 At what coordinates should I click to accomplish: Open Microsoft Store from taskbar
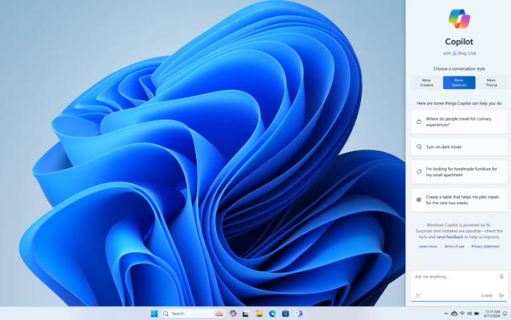point(285,313)
